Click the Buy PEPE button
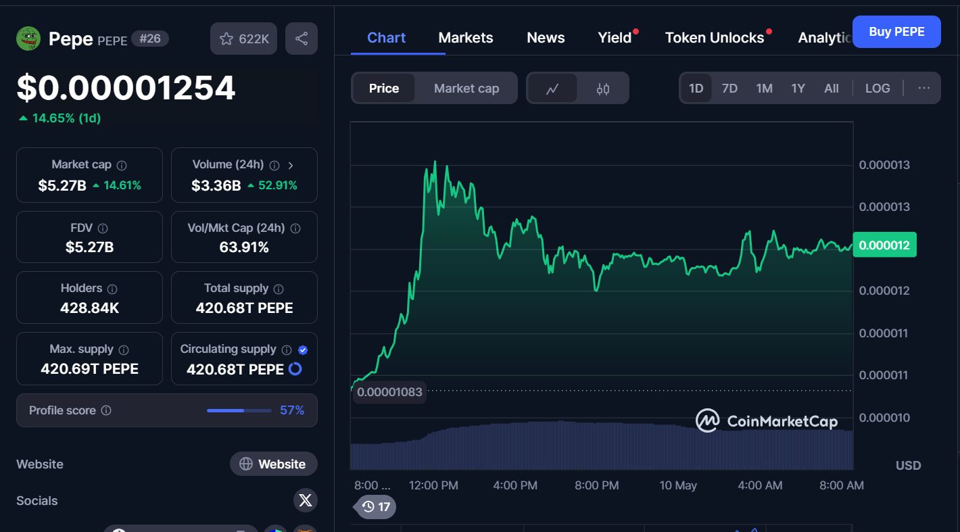960x532 pixels. click(896, 32)
